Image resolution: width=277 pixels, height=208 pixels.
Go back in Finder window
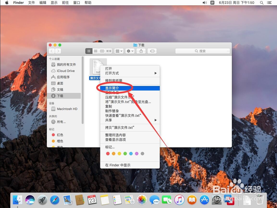click(52, 51)
